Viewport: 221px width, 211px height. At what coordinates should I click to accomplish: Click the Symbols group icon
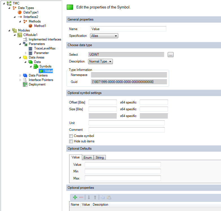click(36, 66)
